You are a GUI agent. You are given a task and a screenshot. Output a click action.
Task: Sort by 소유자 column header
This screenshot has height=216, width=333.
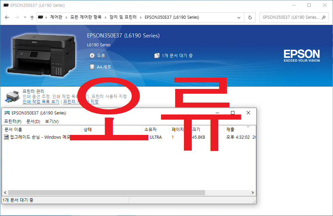(x=156, y=129)
